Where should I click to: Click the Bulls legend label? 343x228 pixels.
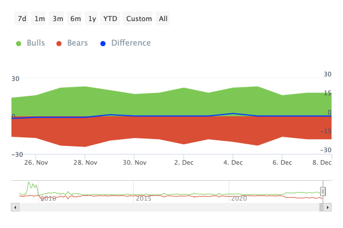(x=36, y=43)
